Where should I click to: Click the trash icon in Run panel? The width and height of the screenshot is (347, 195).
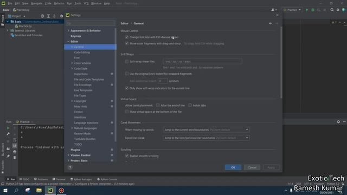[15, 158]
